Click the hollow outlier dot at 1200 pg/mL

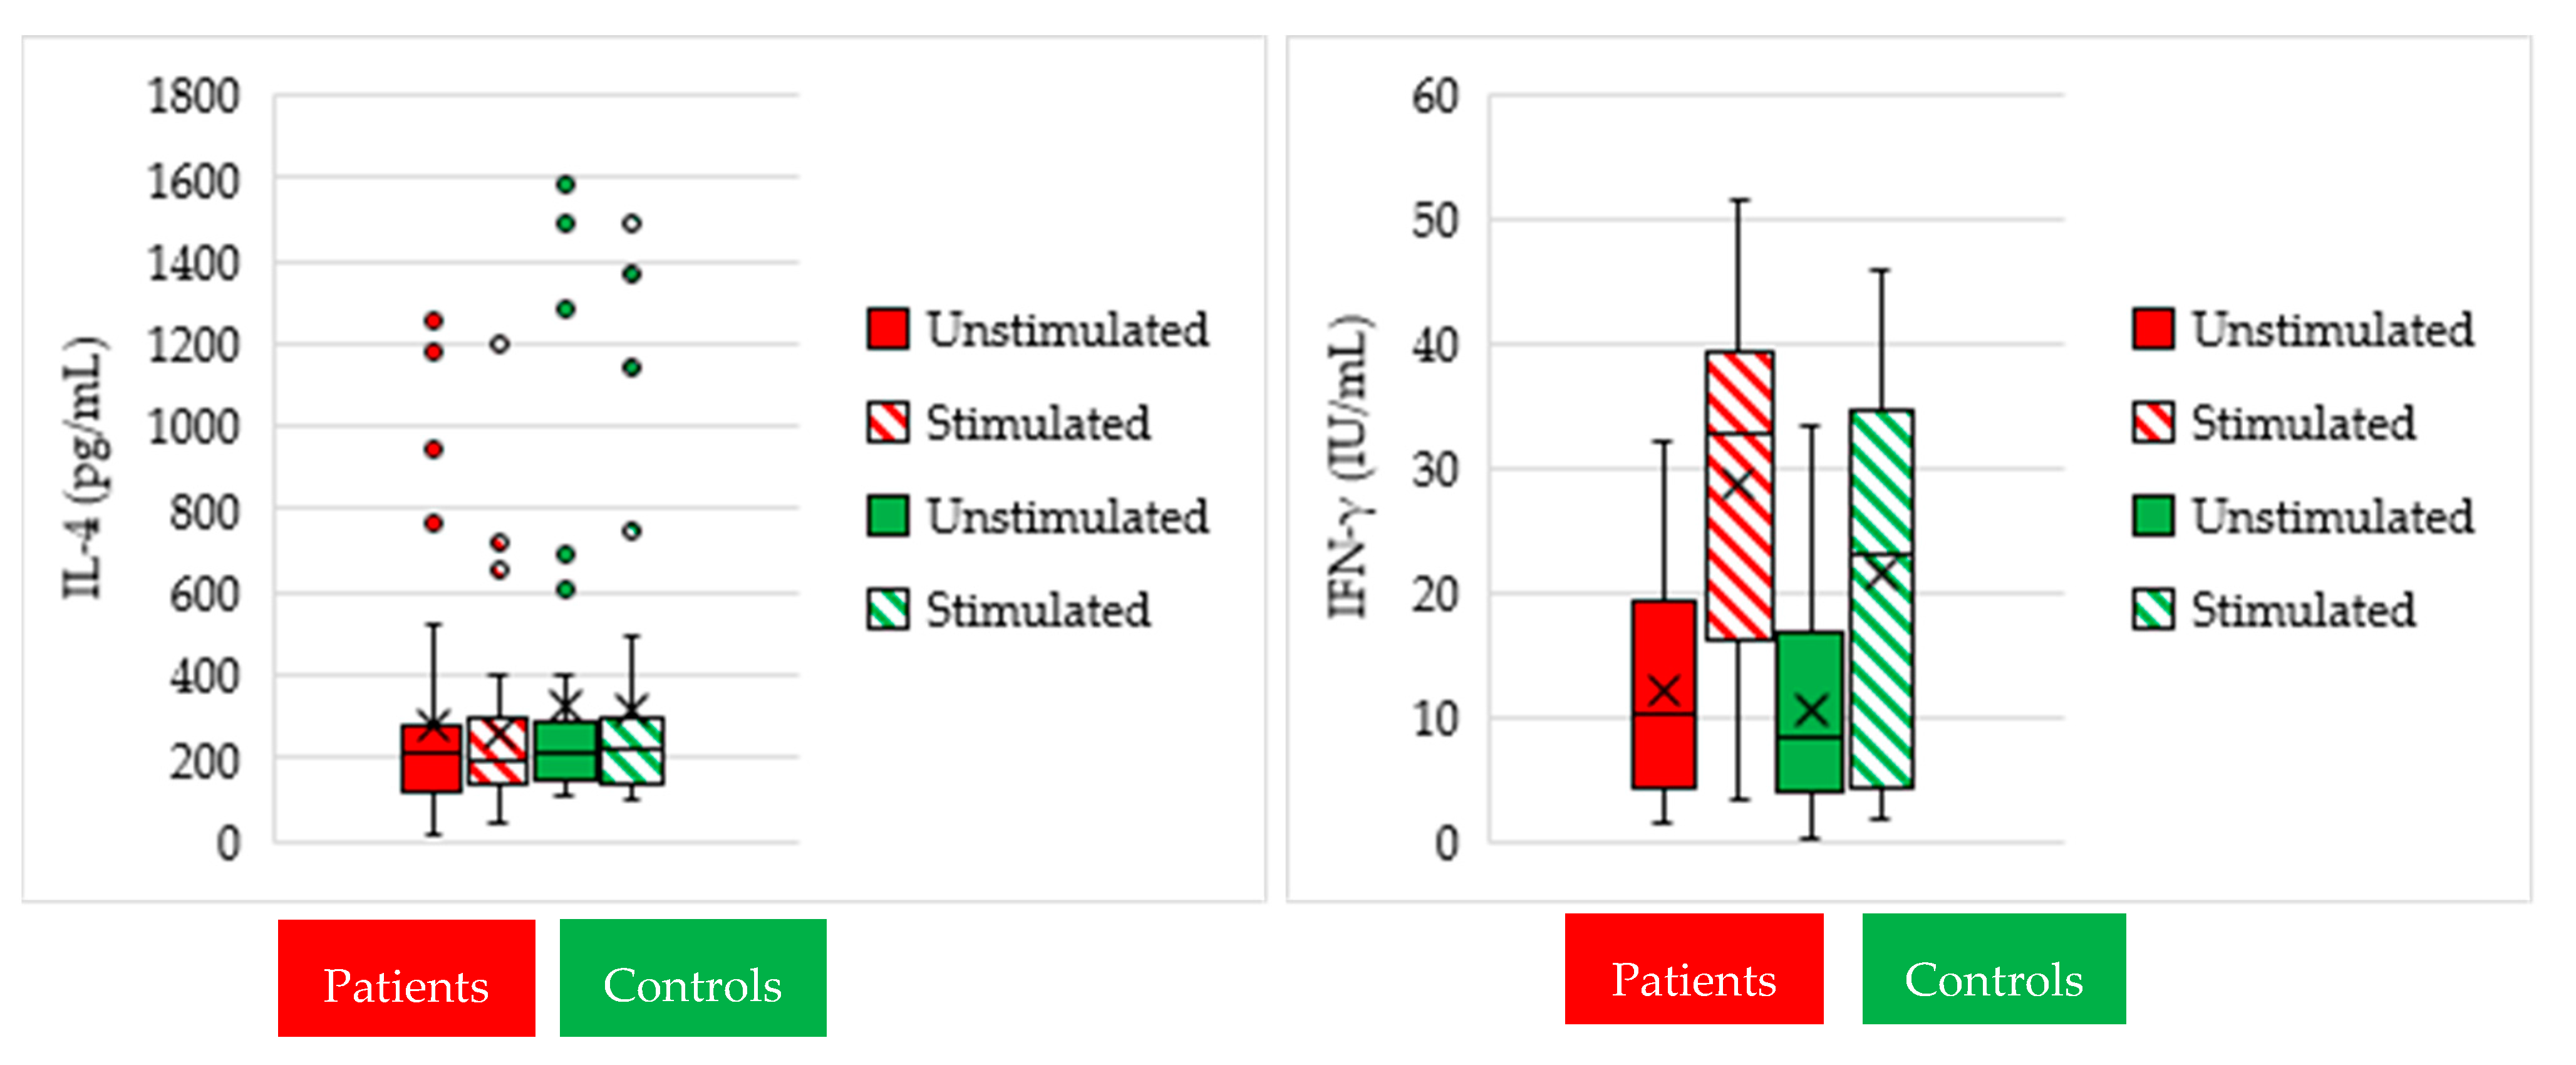[x=499, y=344]
